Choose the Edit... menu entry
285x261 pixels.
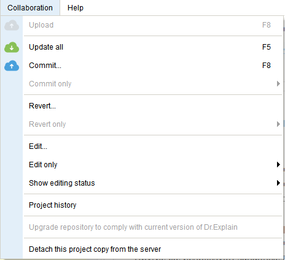pos(153,146)
